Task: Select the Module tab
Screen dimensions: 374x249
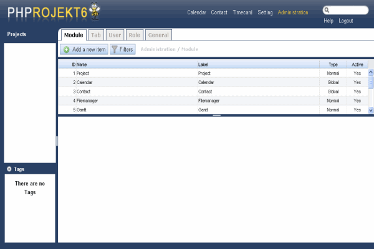Action: click(74, 35)
